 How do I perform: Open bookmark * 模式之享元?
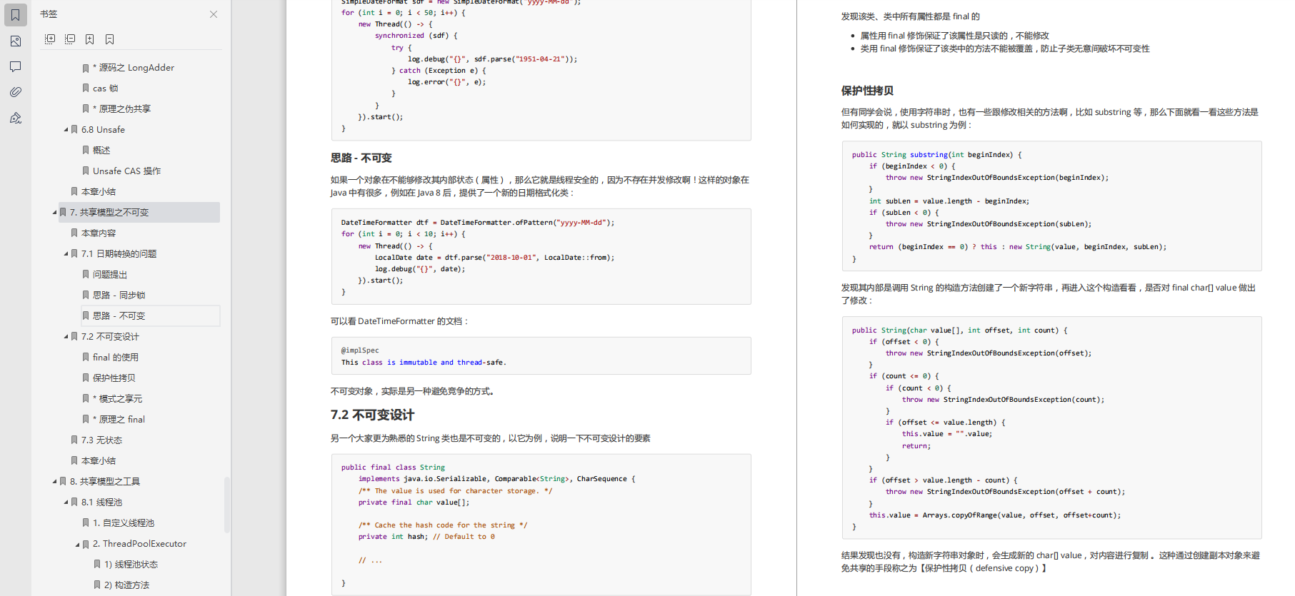[118, 399]
